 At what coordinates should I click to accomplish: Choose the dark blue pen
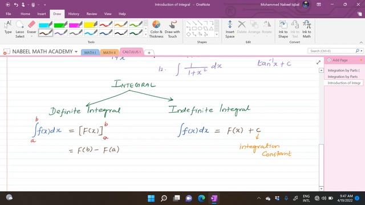point(106,33)
